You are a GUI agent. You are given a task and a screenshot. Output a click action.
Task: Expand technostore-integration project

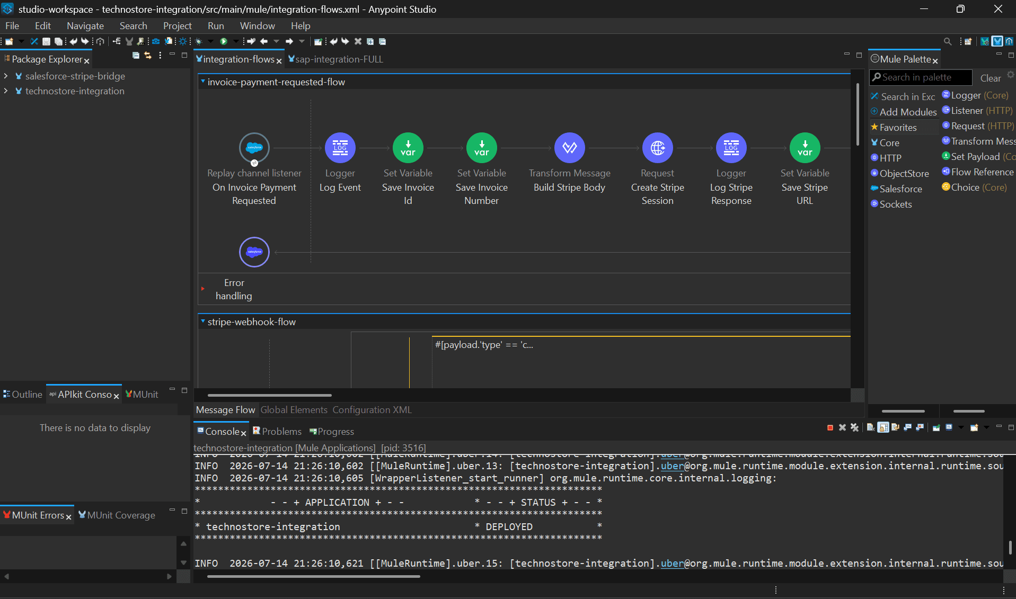click(x=6, y=91)
